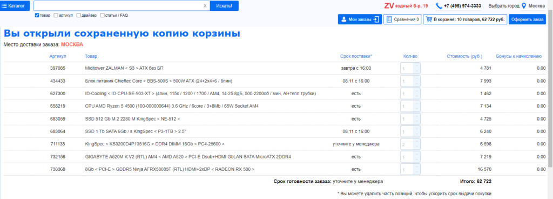Click article number 627300
This screenshot has width=553, height=199.
[58, 94]
